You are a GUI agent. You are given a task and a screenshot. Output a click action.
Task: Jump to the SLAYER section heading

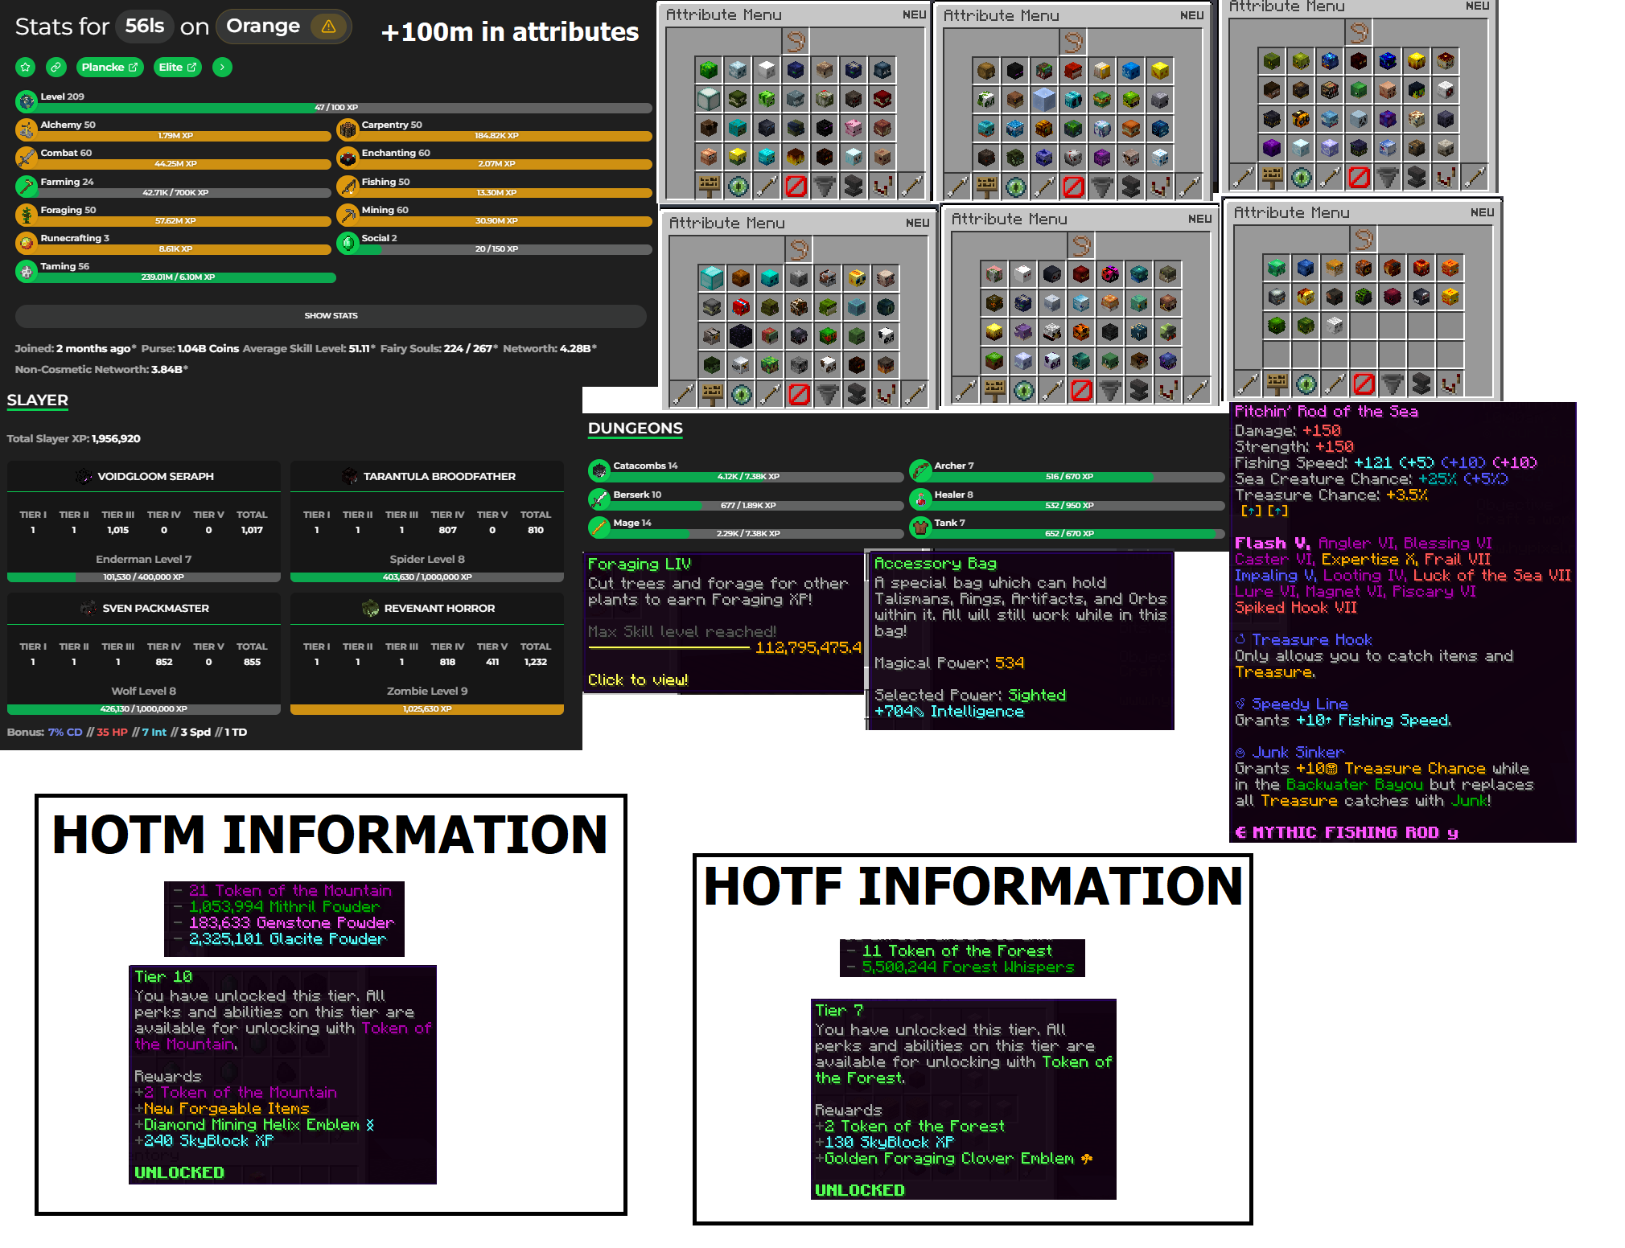(38, 400)
